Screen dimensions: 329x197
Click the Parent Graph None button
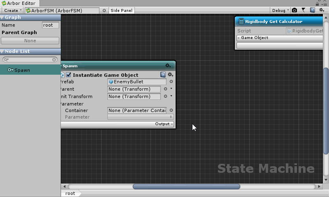[x=30, y=41]
